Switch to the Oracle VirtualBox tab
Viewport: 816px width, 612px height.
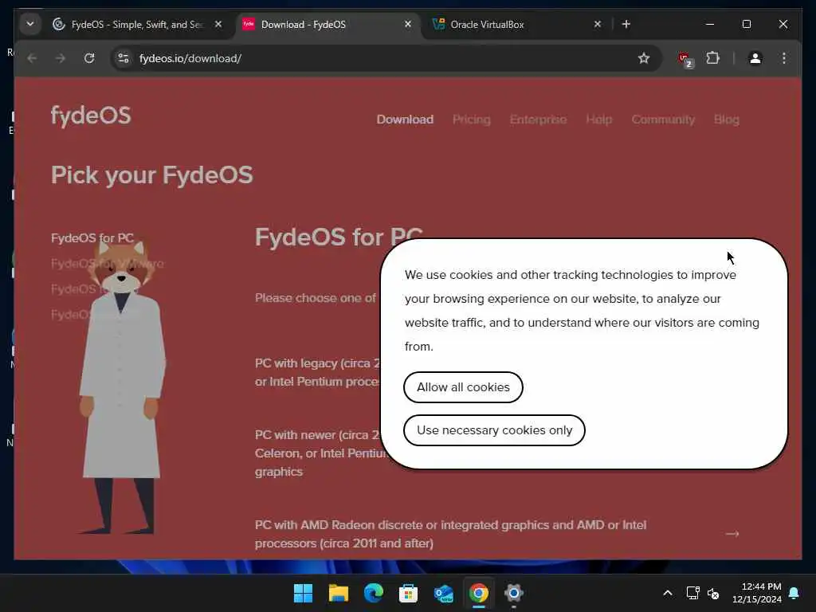(518, 25)
